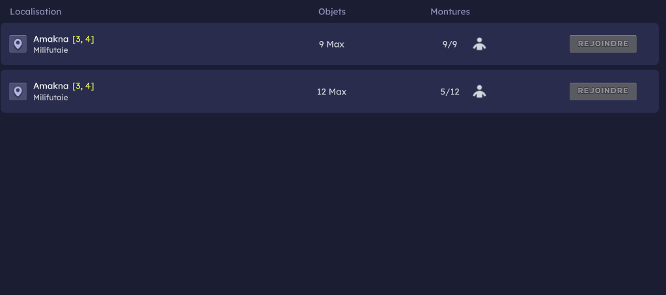Select the Amakna name in the 12 Max row
The image size is (666, 295).
click(x=51, y=86)
